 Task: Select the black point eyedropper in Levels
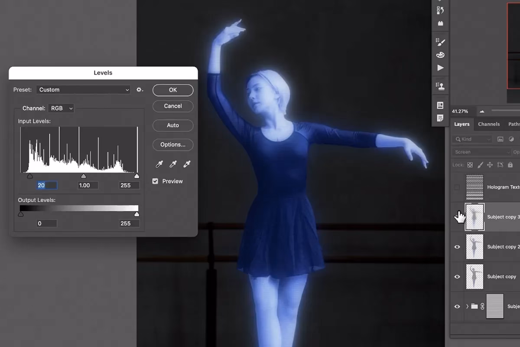coord(159,164)
